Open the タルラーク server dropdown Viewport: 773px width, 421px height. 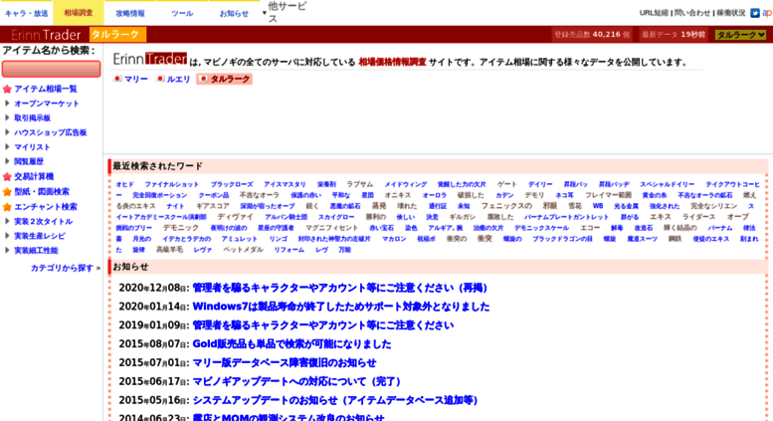click(740, 35)
